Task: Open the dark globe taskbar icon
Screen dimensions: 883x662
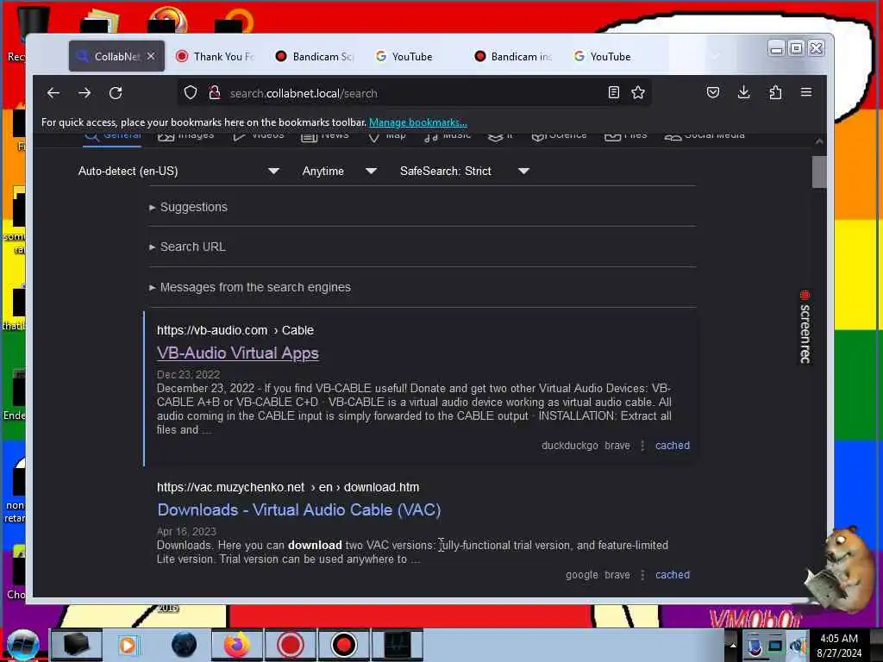Action: click(x=184, y=645)
